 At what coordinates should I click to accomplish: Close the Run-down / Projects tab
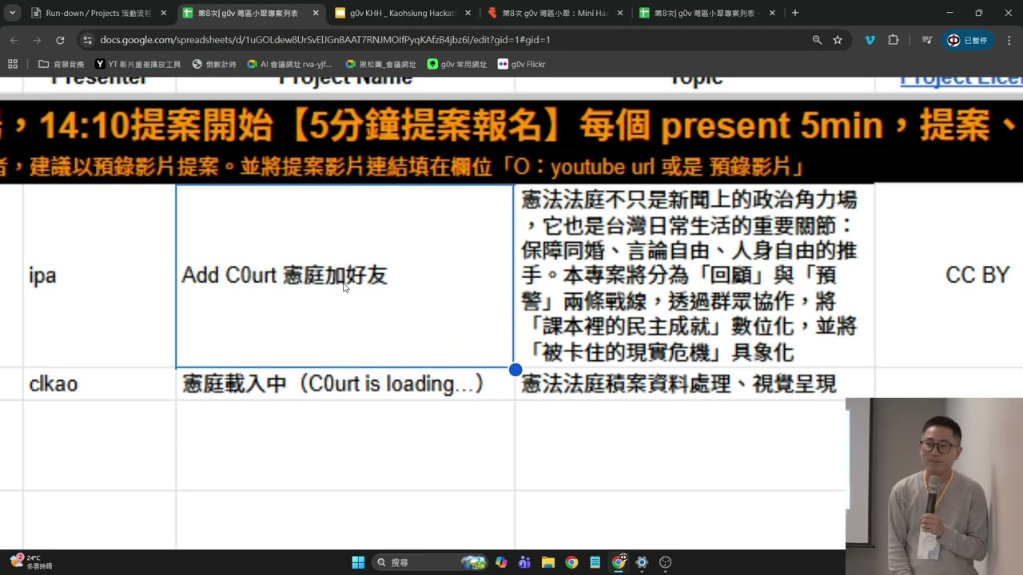coord(163,13)
